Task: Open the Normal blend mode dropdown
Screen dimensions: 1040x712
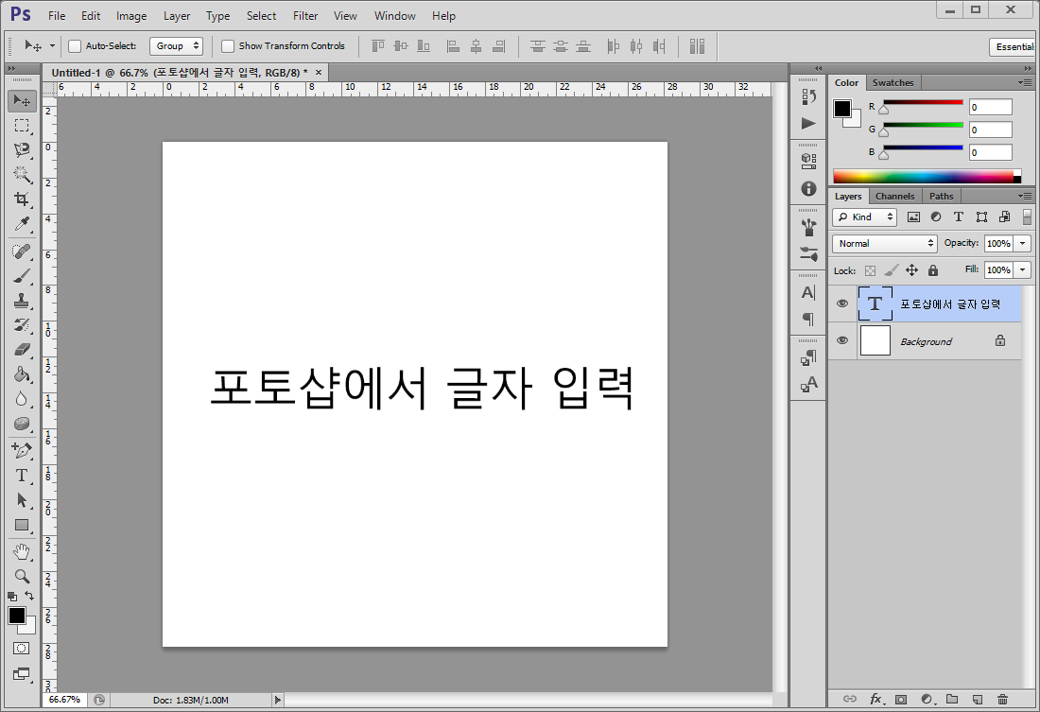Action: [x=885, y=244]
